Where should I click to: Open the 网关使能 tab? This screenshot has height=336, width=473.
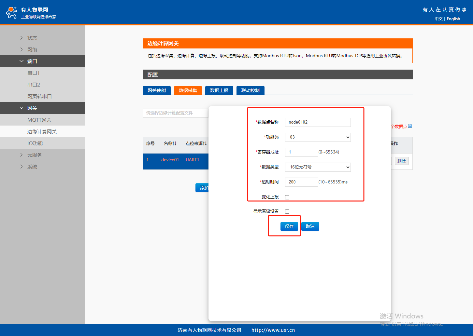pos(156,90)
